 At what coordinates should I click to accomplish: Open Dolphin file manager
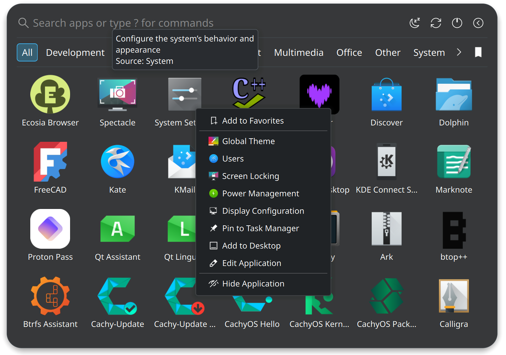tap(454, 101)
